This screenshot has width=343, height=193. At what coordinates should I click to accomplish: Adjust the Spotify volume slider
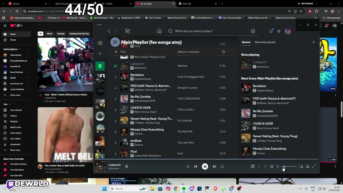click(x=289, y=166)
